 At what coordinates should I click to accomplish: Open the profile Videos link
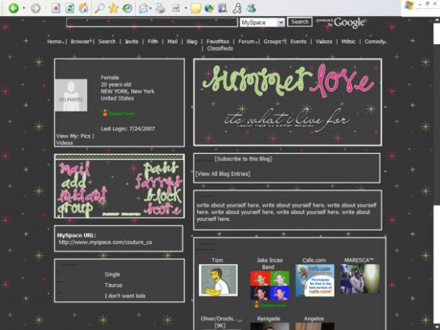coord(64,143)
